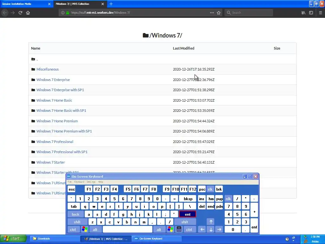The height and width of the screenshot is (244, 325).
Task: Show site information icon in address bar
Action: (x=63, y=13)
